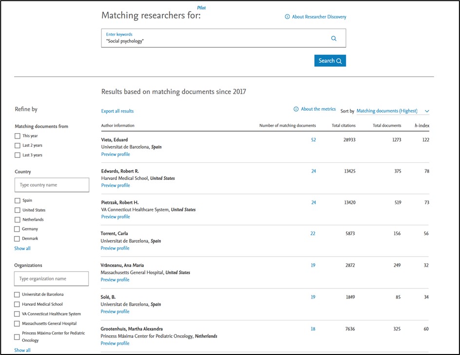Select the Harvard Medical School checkbox

18,304
